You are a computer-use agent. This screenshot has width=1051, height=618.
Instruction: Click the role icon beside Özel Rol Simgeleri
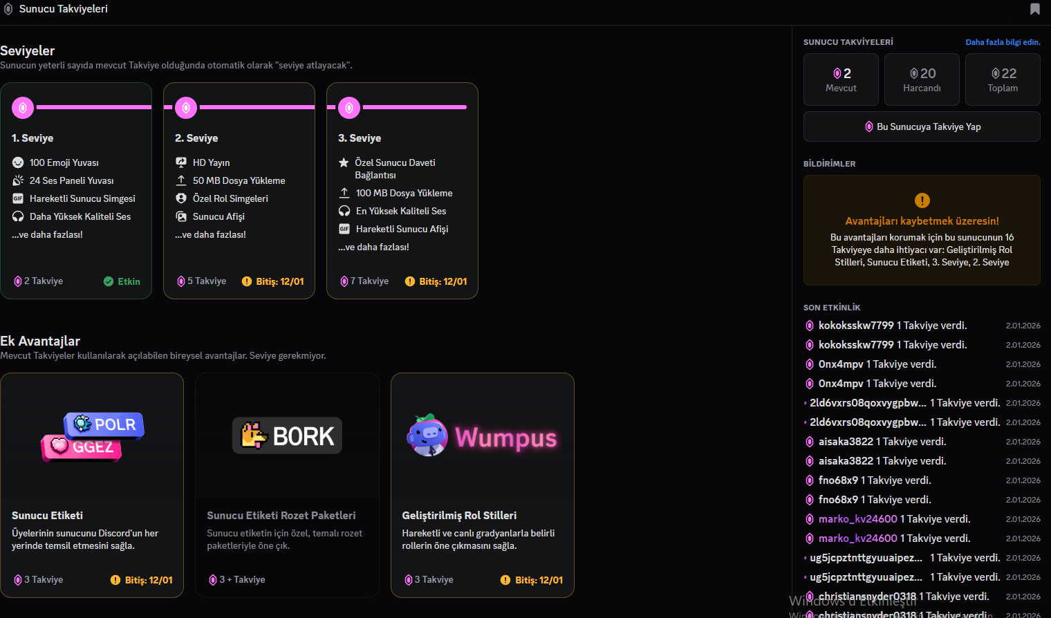point(181,198)
